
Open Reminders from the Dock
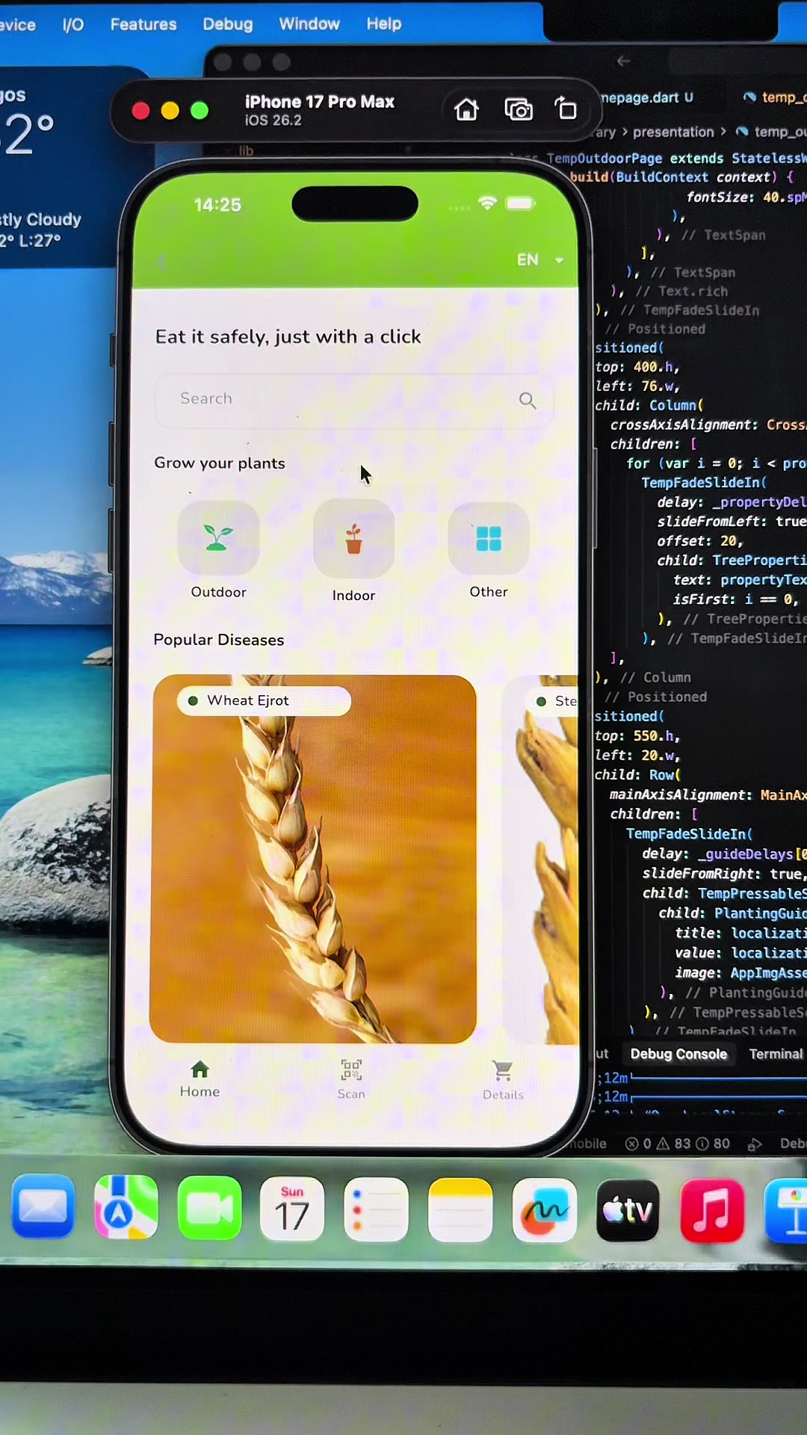click(x=376, y=1209)
